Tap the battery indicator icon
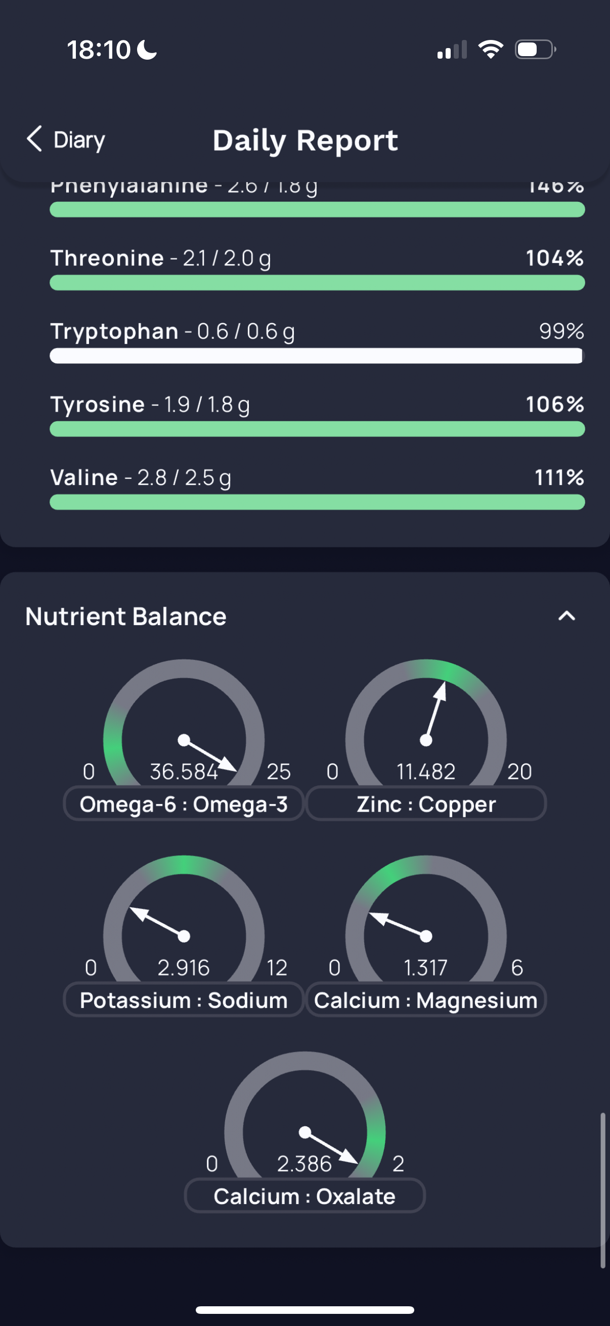Screen dimensions: 610x1326 click(x=535, y=50)
